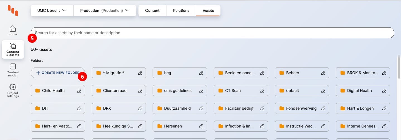This screenshot has height=140, width=401.
Task: Switch to the Content tab
Action: point(152,11)
